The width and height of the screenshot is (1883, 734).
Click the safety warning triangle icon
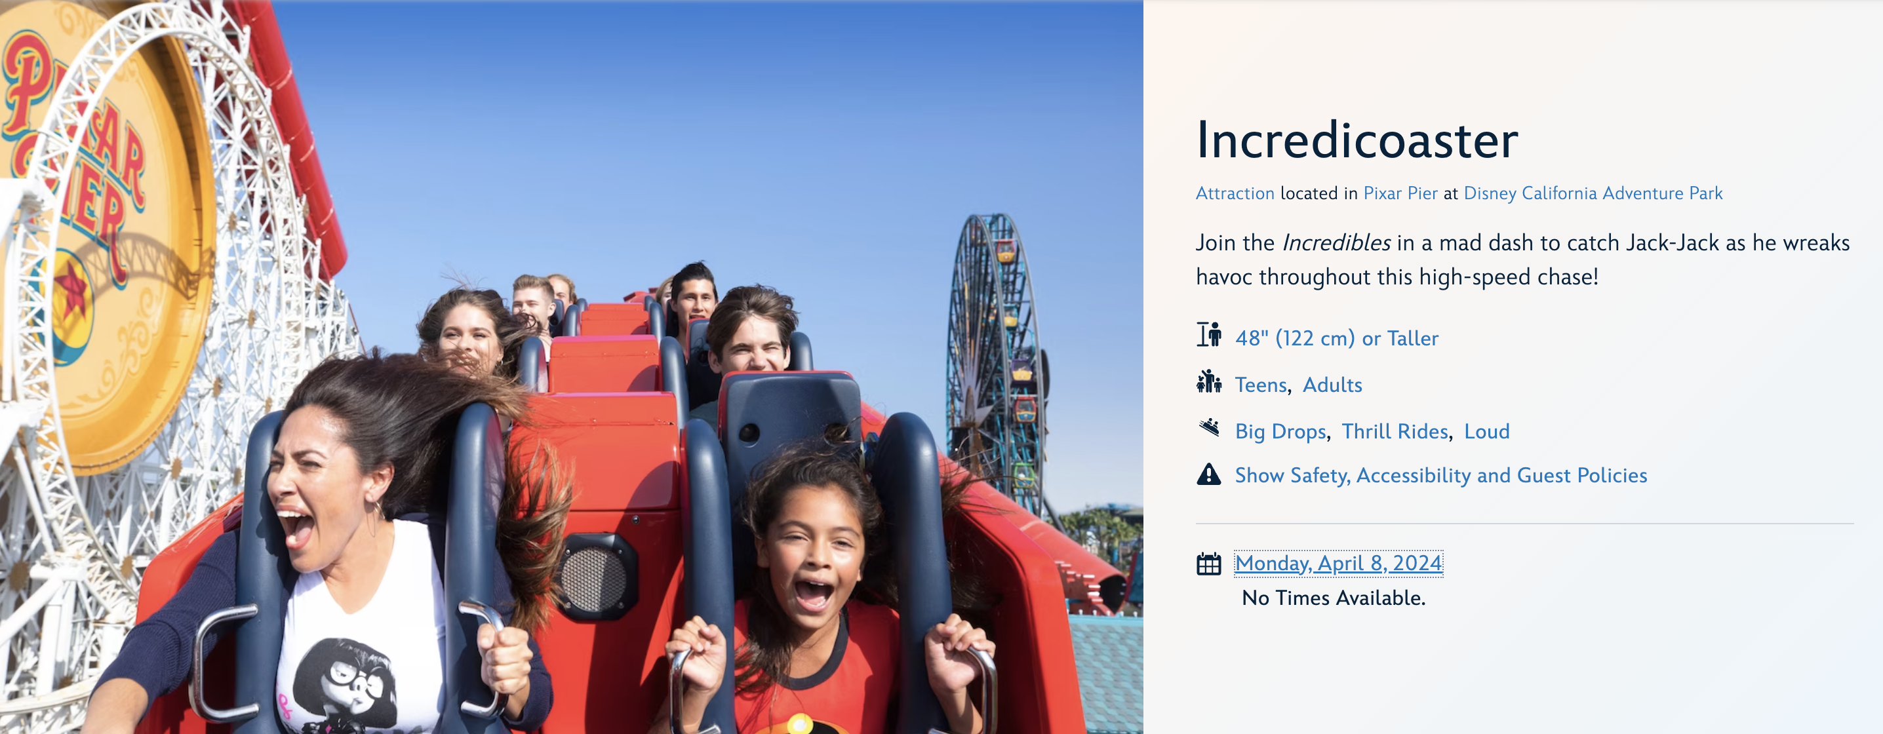1209,474
